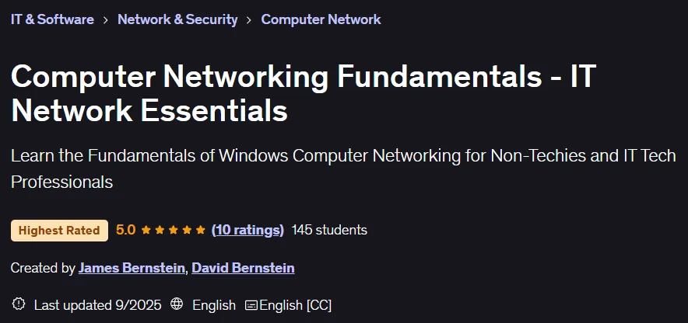Click the third rating star

174,230
